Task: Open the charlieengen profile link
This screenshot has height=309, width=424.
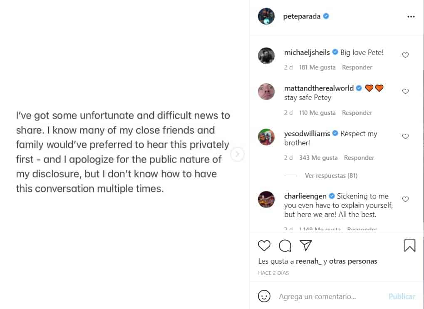Action: tap(306, 196)
